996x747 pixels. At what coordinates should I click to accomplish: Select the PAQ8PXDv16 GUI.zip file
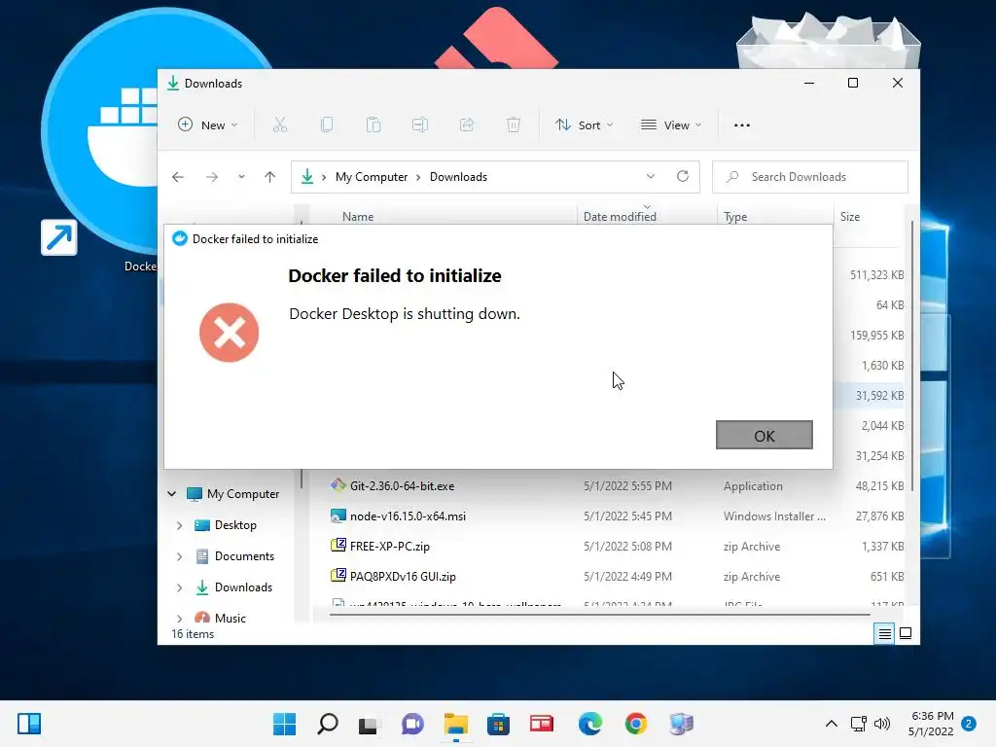click(403, 577)
